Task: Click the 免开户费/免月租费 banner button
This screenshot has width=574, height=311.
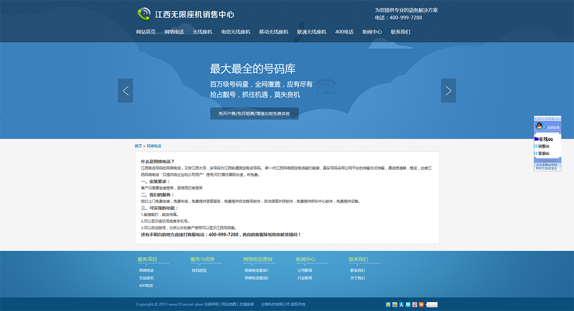Action: [x=254, y=114]
